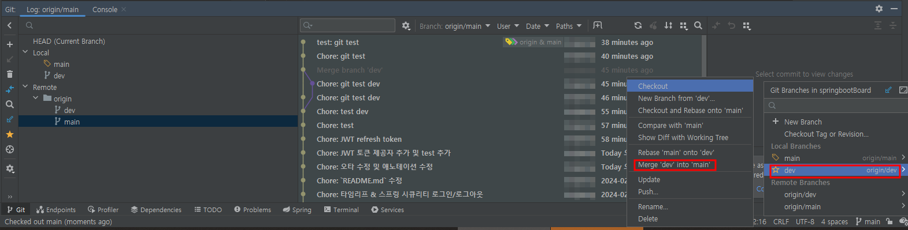This screenshot has width=908, height=230.
Task: Click Collapse All icon in details pane
Action: tap(893, 25)
